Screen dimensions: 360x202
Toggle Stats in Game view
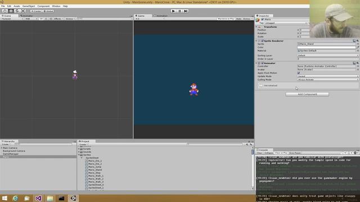click(x=238, y=19)
